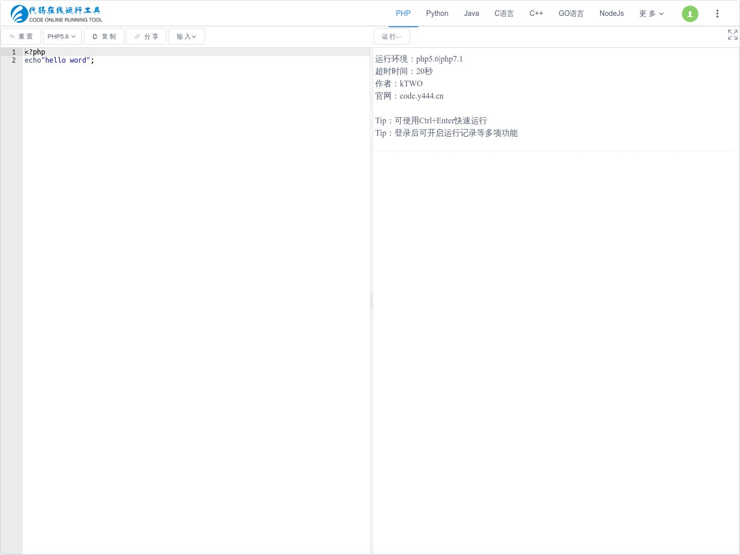Viewport: 740px width, 555px height.
Task: Click the <?php code line
Action: tap(35, 52)
